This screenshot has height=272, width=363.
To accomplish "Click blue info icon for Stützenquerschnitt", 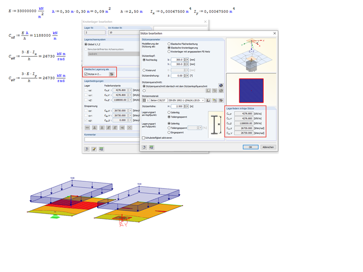I will (x=221, y=85).
